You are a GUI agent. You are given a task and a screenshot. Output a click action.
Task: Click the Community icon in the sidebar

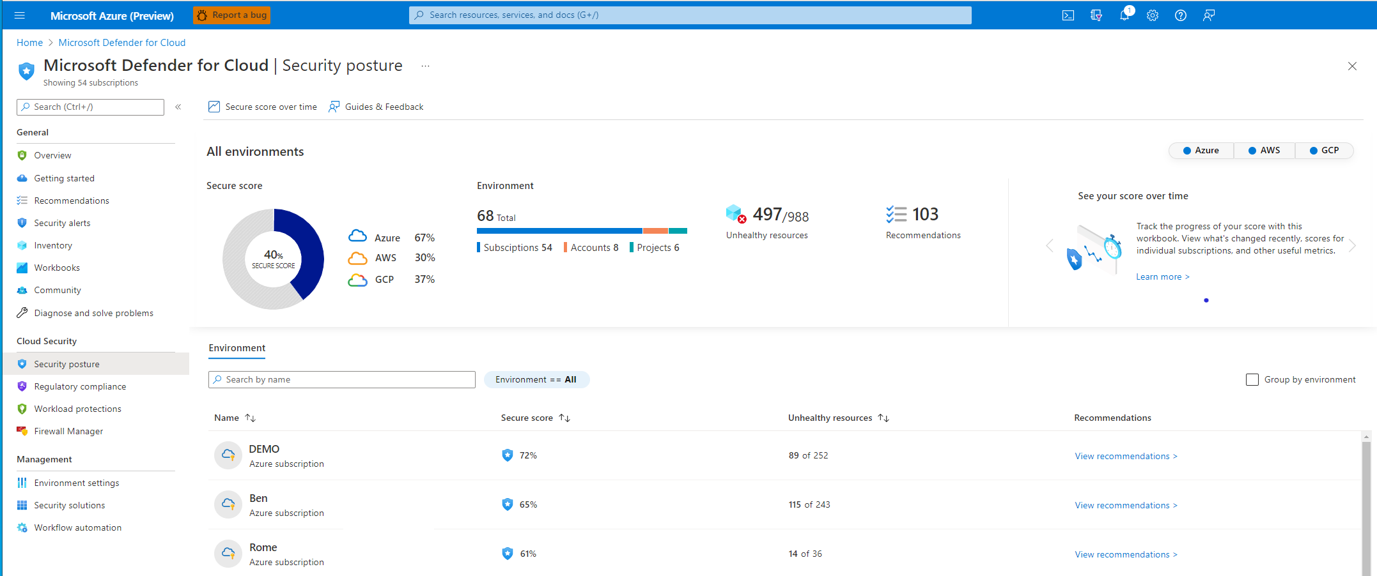click(22, 290)
